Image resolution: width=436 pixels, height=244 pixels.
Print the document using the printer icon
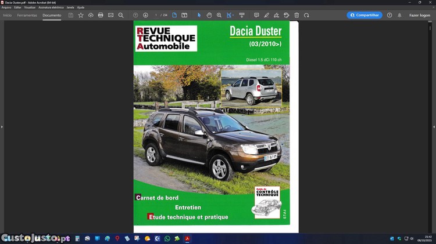(101, 15)
